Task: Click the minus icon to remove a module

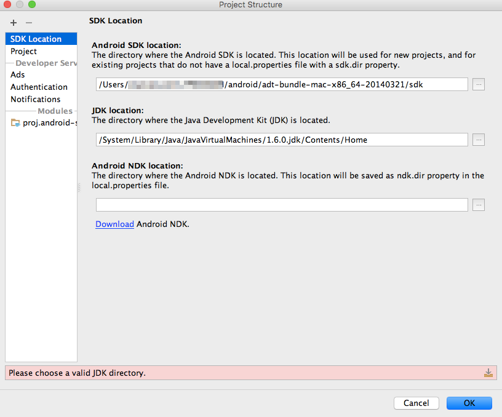Action: [28, 23]
